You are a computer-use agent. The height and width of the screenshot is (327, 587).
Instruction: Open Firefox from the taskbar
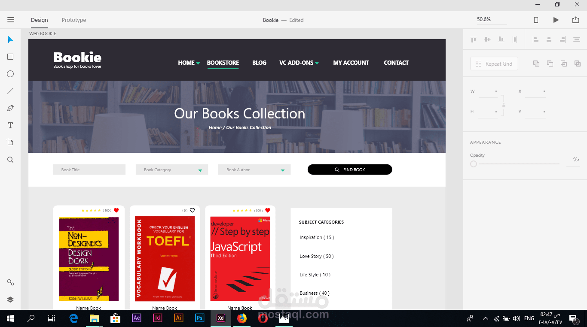pos(242,318)
